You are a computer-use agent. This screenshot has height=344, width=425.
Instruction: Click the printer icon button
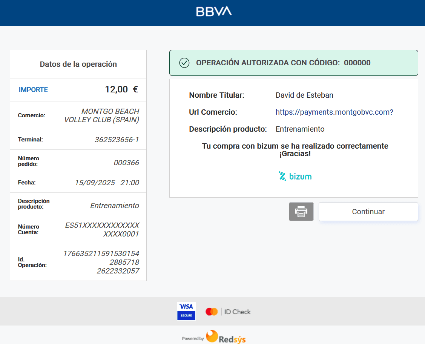[301, 212]
